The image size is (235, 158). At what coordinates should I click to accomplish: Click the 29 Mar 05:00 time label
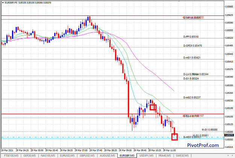click(37, 150)
